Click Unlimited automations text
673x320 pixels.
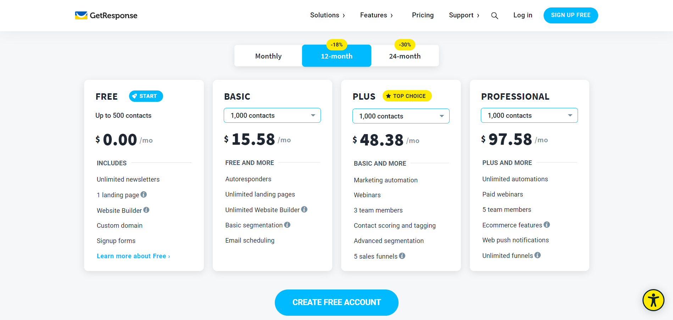click(515, 179)
